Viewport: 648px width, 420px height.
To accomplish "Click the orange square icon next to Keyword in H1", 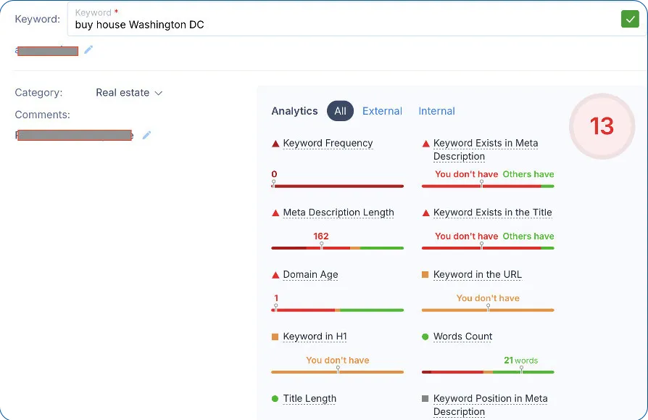I will (274, 336).
